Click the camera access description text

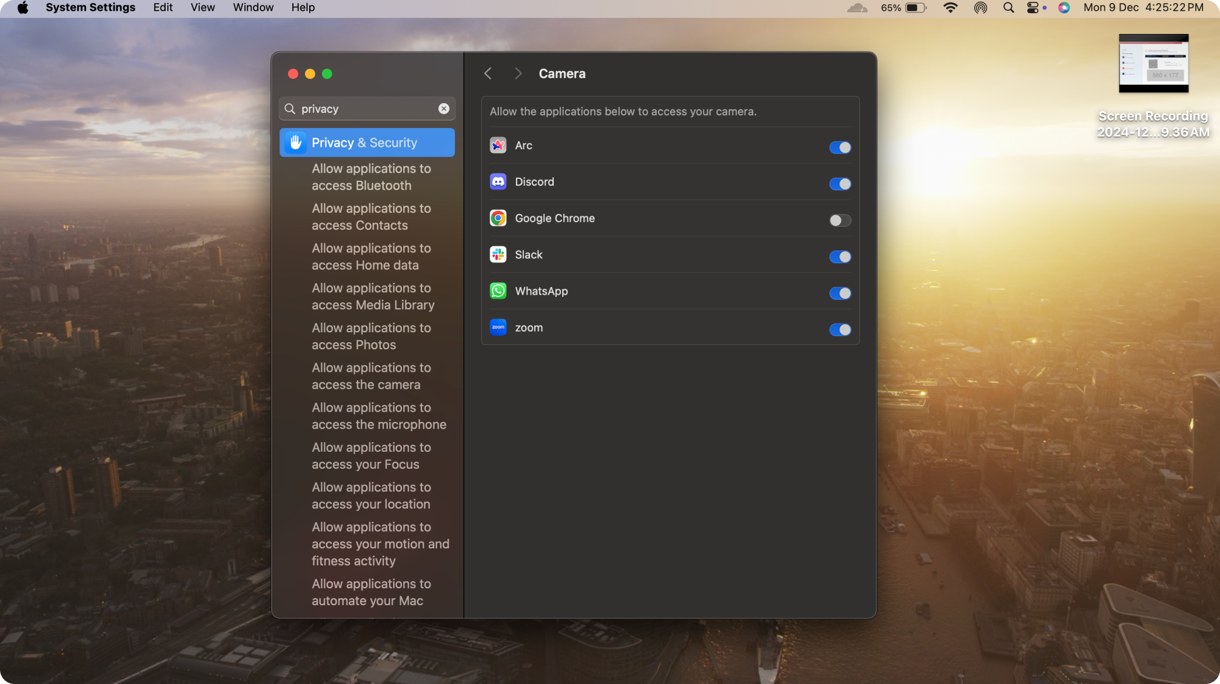[623, 112]
